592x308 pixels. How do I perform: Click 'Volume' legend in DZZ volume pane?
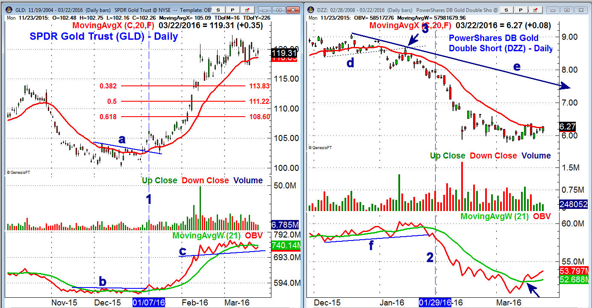click(x=536, y=155)
